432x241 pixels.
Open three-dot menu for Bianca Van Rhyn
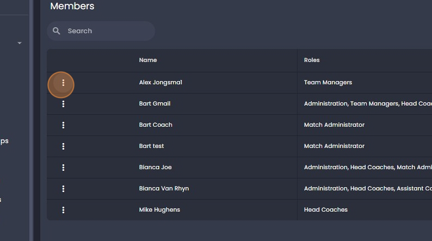click(63, 189)
